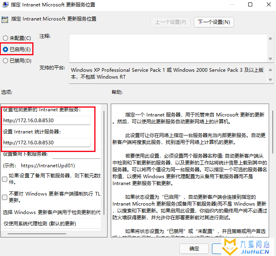
Task: Click the comment box scroll up arrow
Action: [x=270, y=38]
